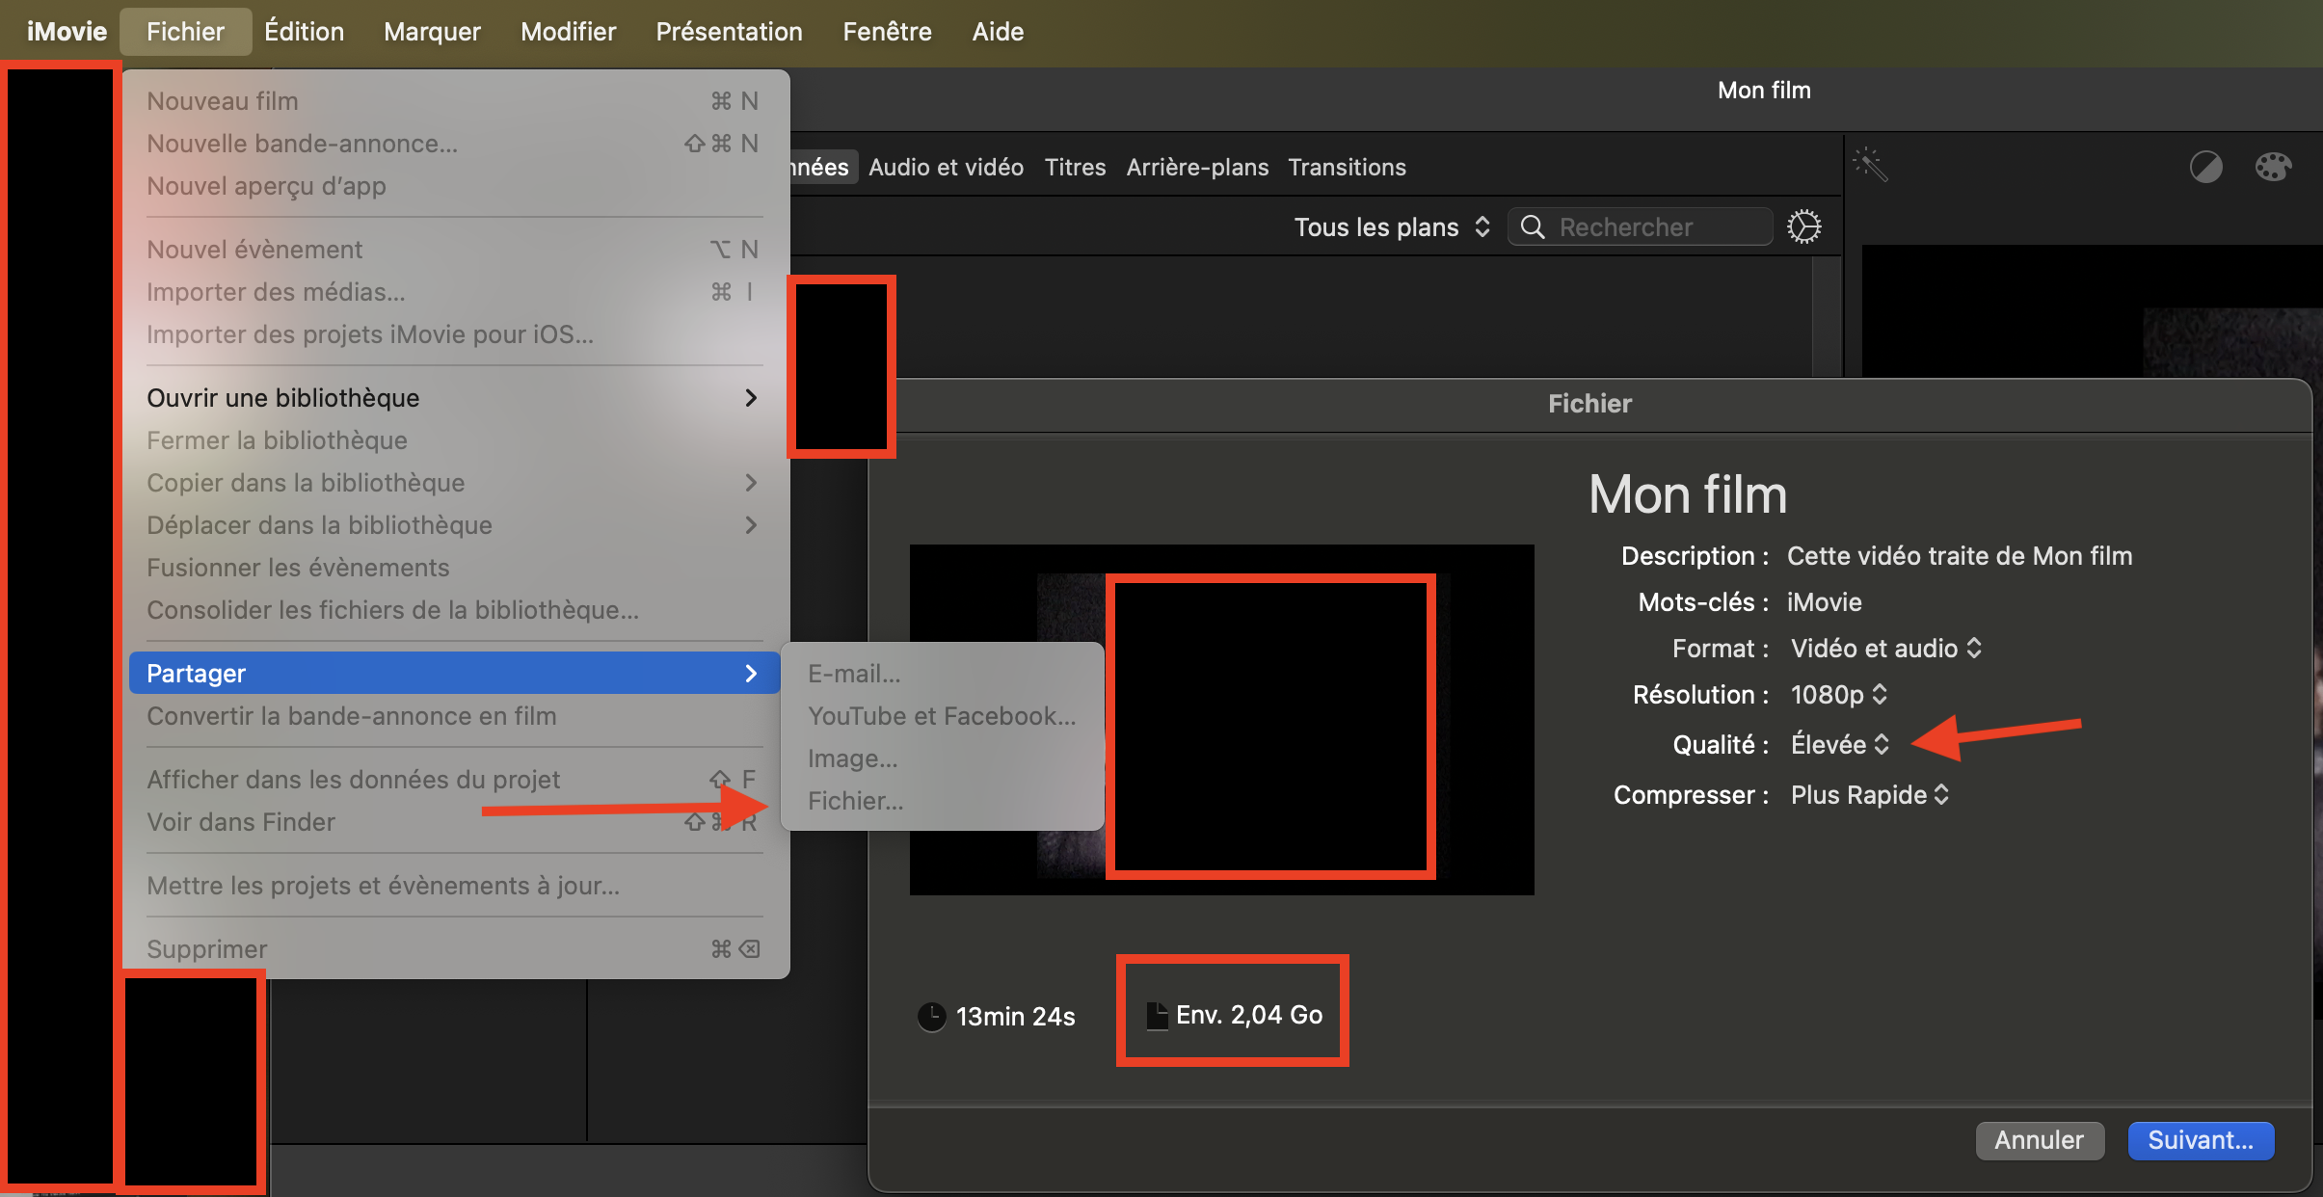Open the Format Vidéo et audio dropdown
The image size is (2323, 1197).
tap(1884, 648)
